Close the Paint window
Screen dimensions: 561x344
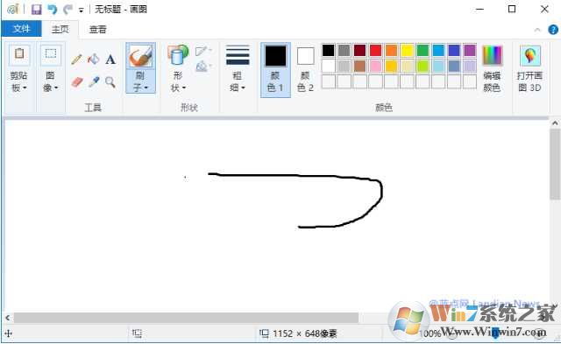(x=544, y=10)
